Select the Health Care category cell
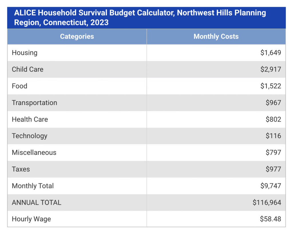This screenshot has width=293, height=233. 30,119
